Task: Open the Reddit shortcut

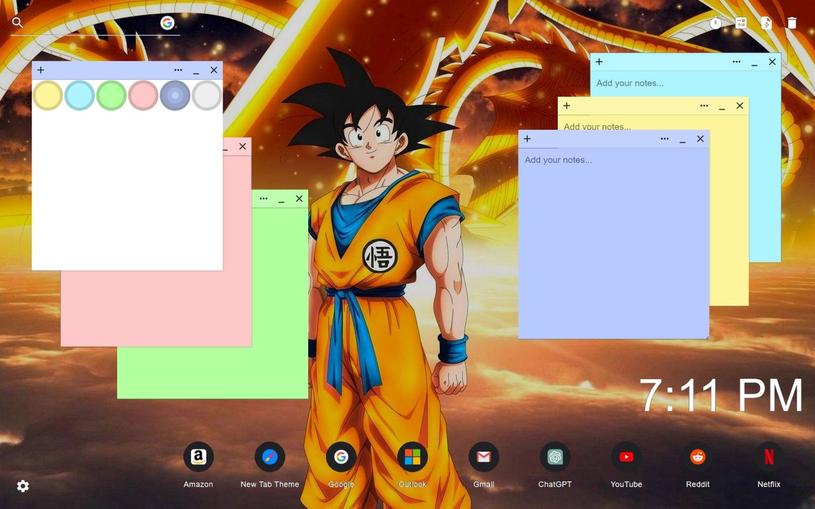Action: point(698,457)
